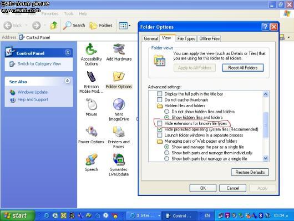Image resolution: width=294 pixels, height=221 pixels.
Task: Toggle Hide extensions for known file types
Action: click(x=160, y=123)
